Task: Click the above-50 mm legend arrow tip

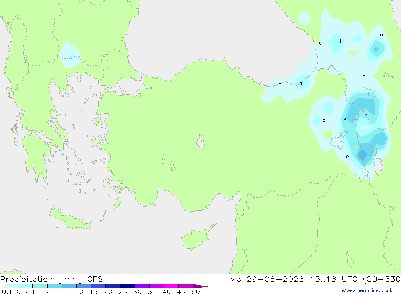Action: tap(200, 286)
